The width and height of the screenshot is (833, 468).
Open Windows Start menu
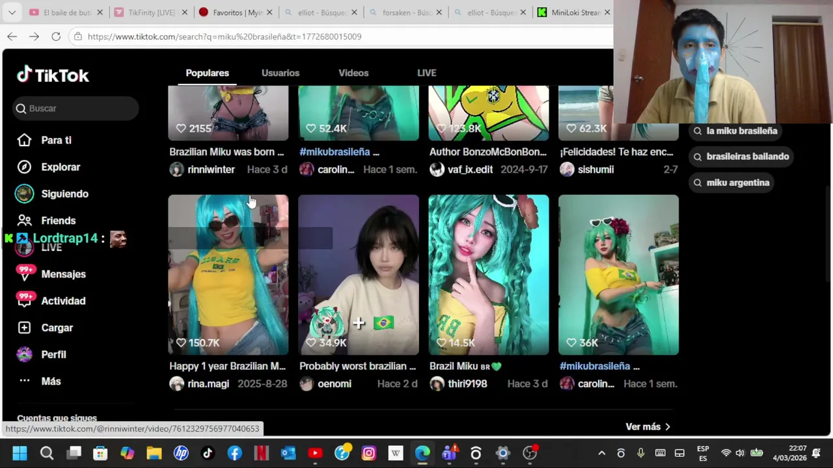(20, 453)
